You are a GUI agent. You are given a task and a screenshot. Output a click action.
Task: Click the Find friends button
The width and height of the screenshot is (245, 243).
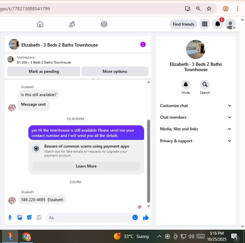(x=183, y=24)
